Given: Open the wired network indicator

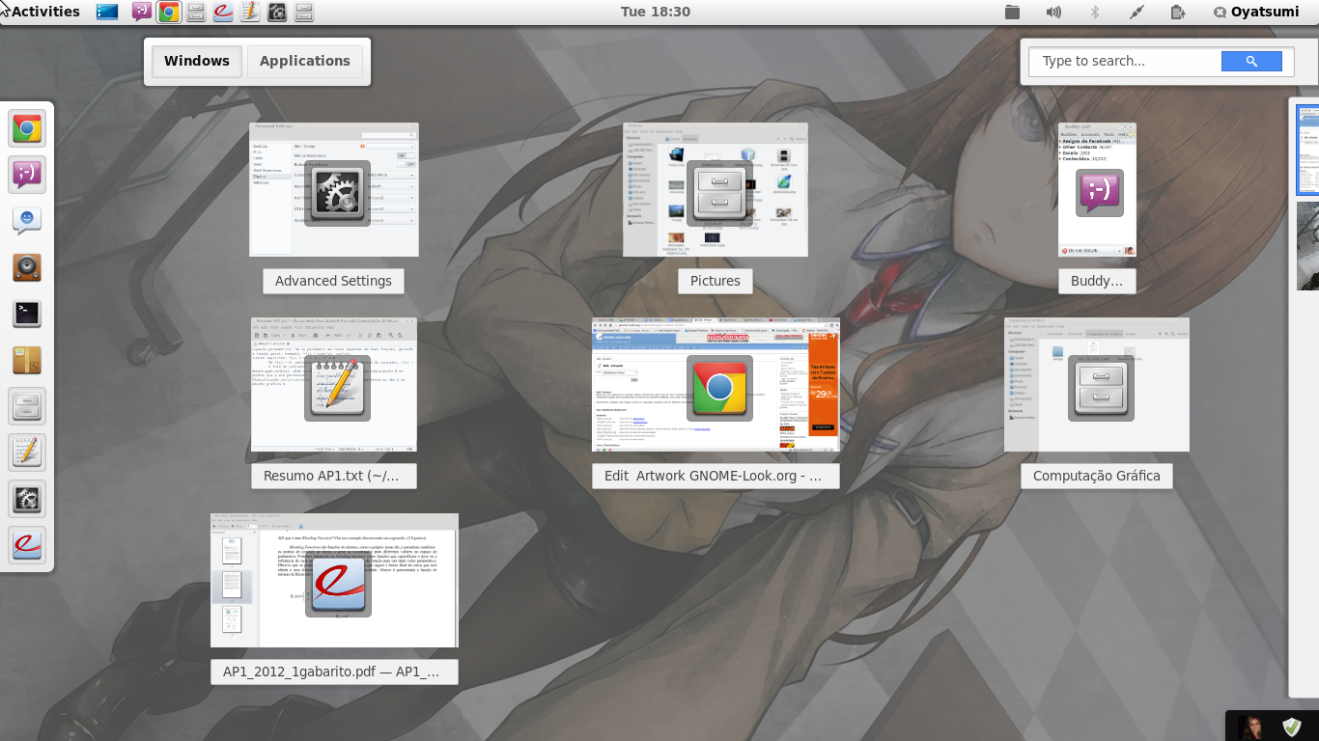Looking at the screenshot, I should [1137, 12].
